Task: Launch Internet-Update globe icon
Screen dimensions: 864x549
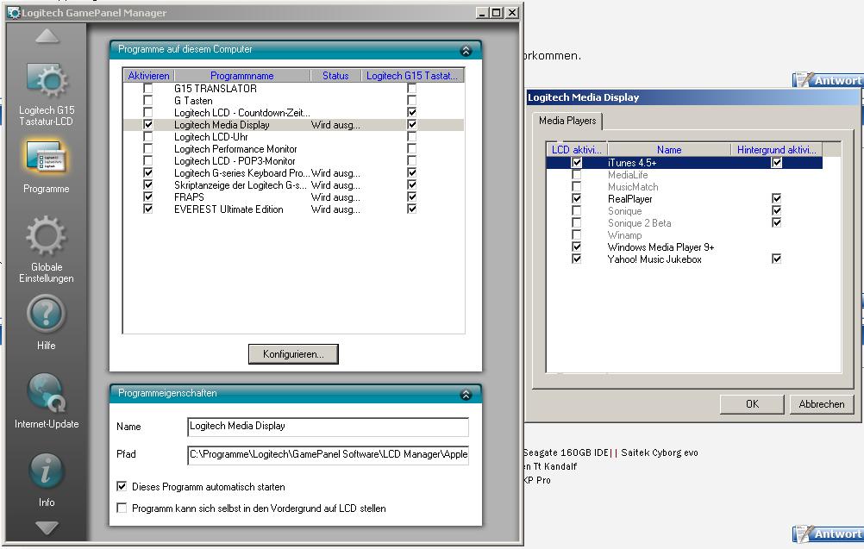Action: [x=47, y=392]
